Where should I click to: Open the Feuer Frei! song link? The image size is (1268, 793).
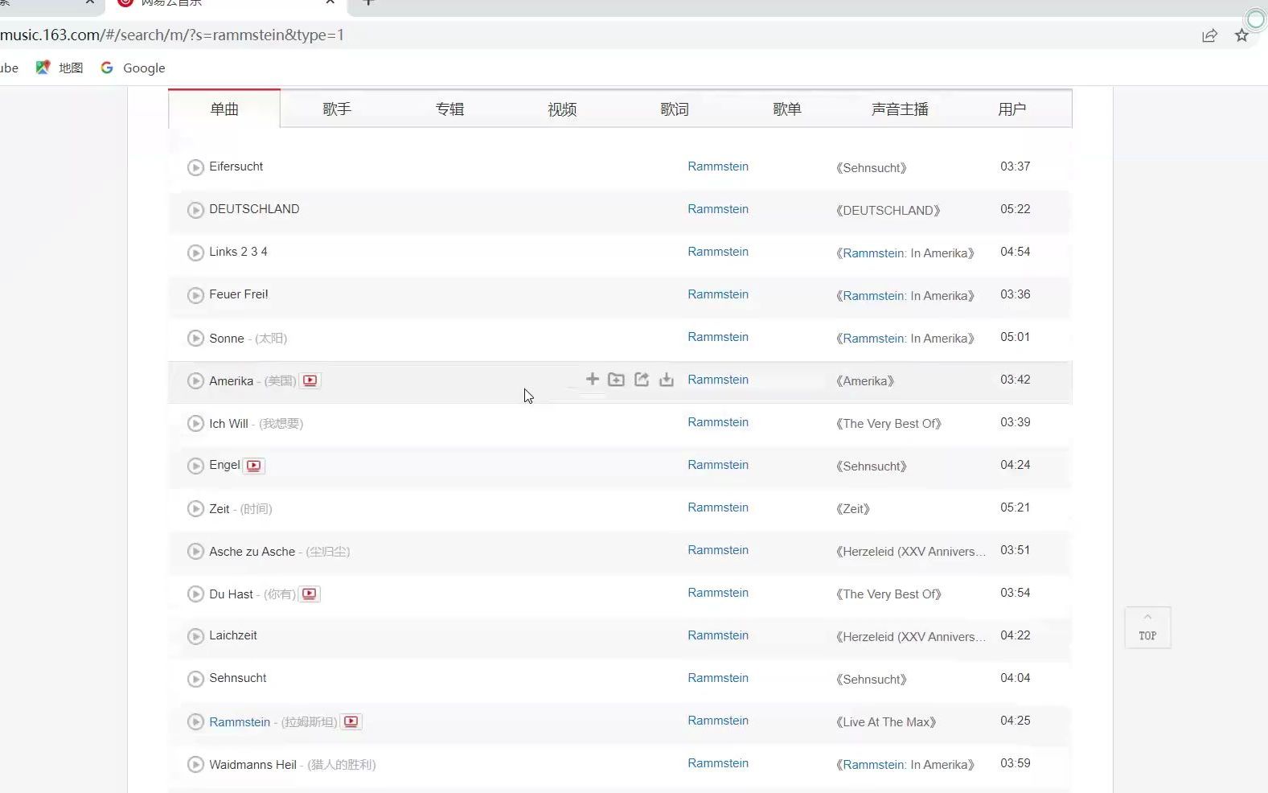pos(239,294)
